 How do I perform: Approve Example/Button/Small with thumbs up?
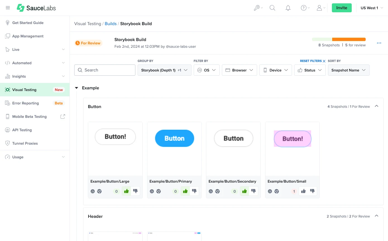click(303, 191)
